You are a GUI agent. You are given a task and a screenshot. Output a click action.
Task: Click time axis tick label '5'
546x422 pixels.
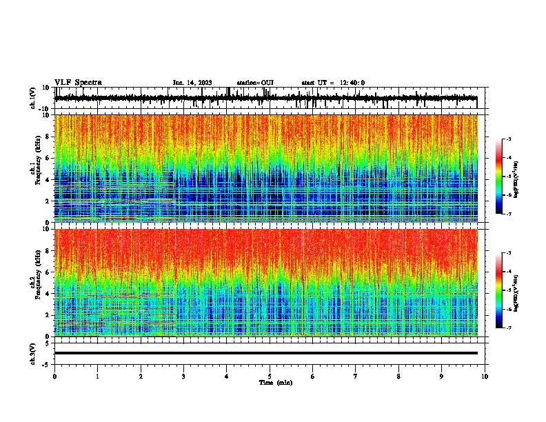(270, 376)
